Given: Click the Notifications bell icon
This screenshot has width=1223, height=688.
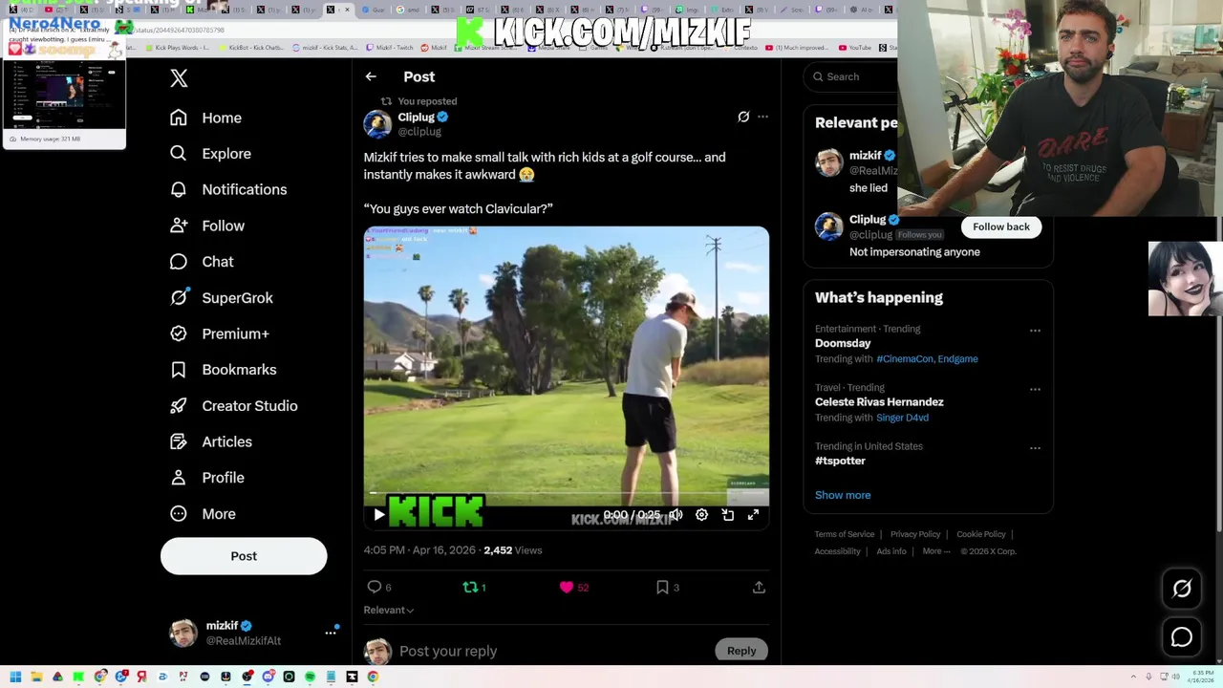Looking at the screenshot, I should point(179,189).
